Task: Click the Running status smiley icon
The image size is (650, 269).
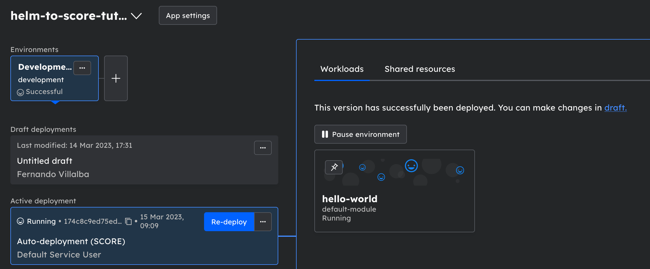Action: (x=20, y=221)
